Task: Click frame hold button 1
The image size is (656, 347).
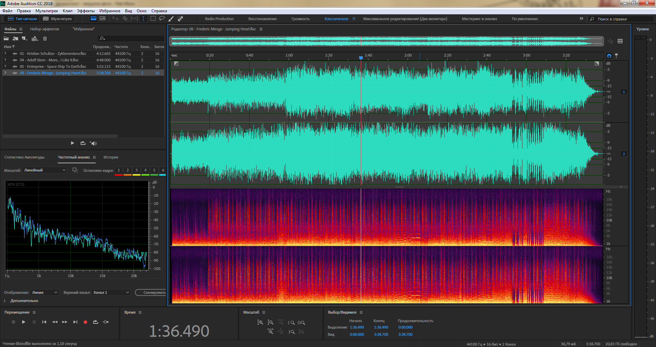Action: (119, 170)
